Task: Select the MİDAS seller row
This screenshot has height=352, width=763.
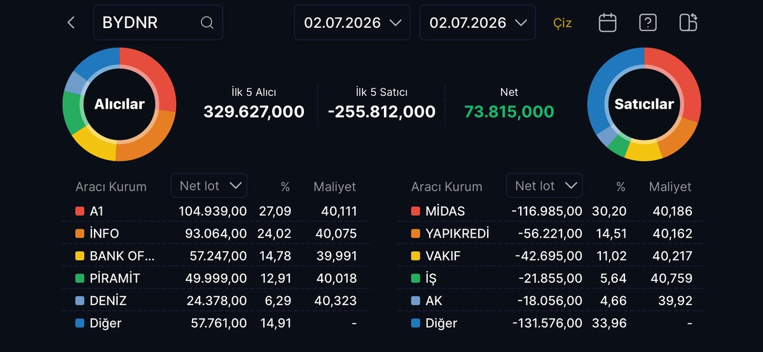Action: (x=552, y=211)
